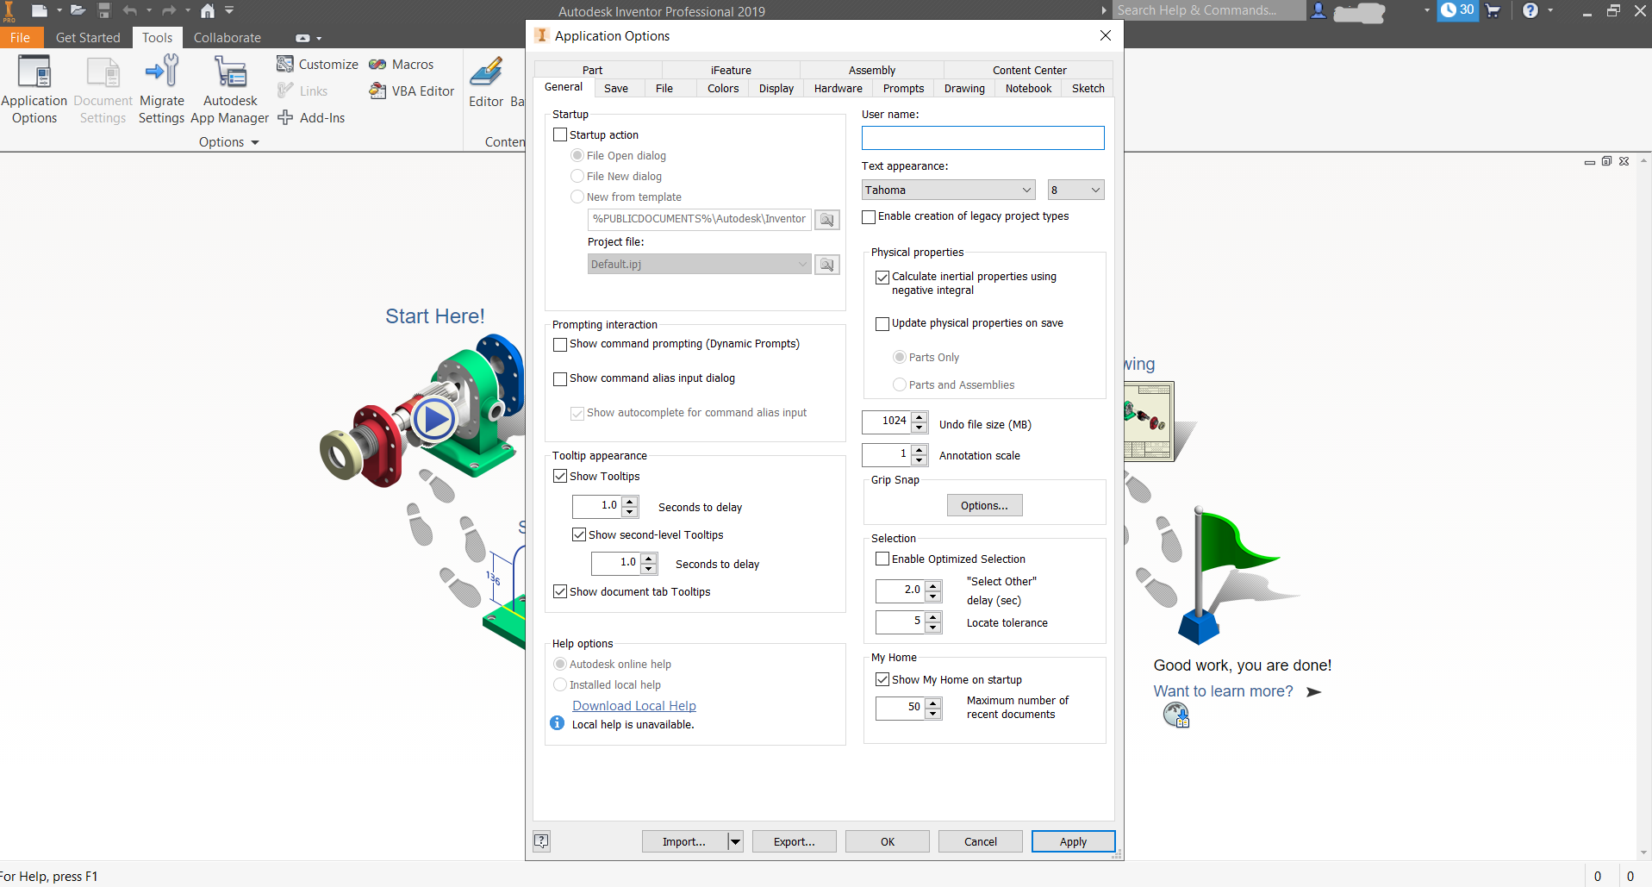The width and height of the screenshot is (1652, 887).
Task: Open the text size dropdown showing 8
Action: (1094, 191)
